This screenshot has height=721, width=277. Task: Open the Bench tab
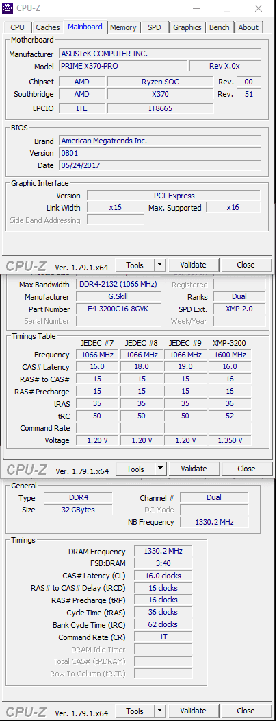[220, 27]
